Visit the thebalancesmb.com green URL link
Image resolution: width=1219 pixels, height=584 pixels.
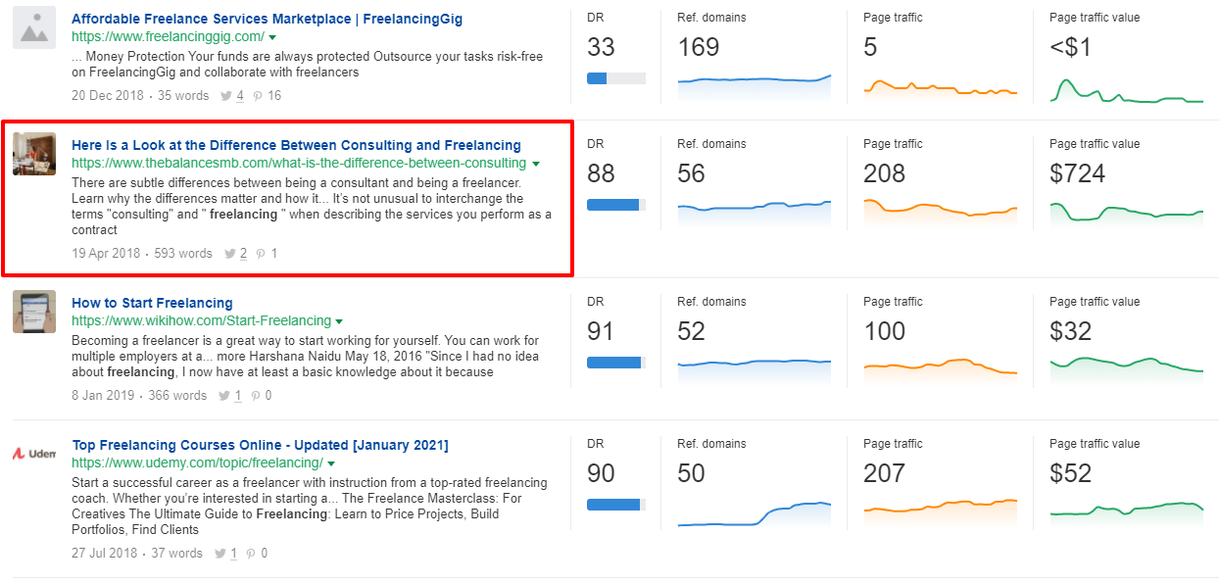coord(298,164)
